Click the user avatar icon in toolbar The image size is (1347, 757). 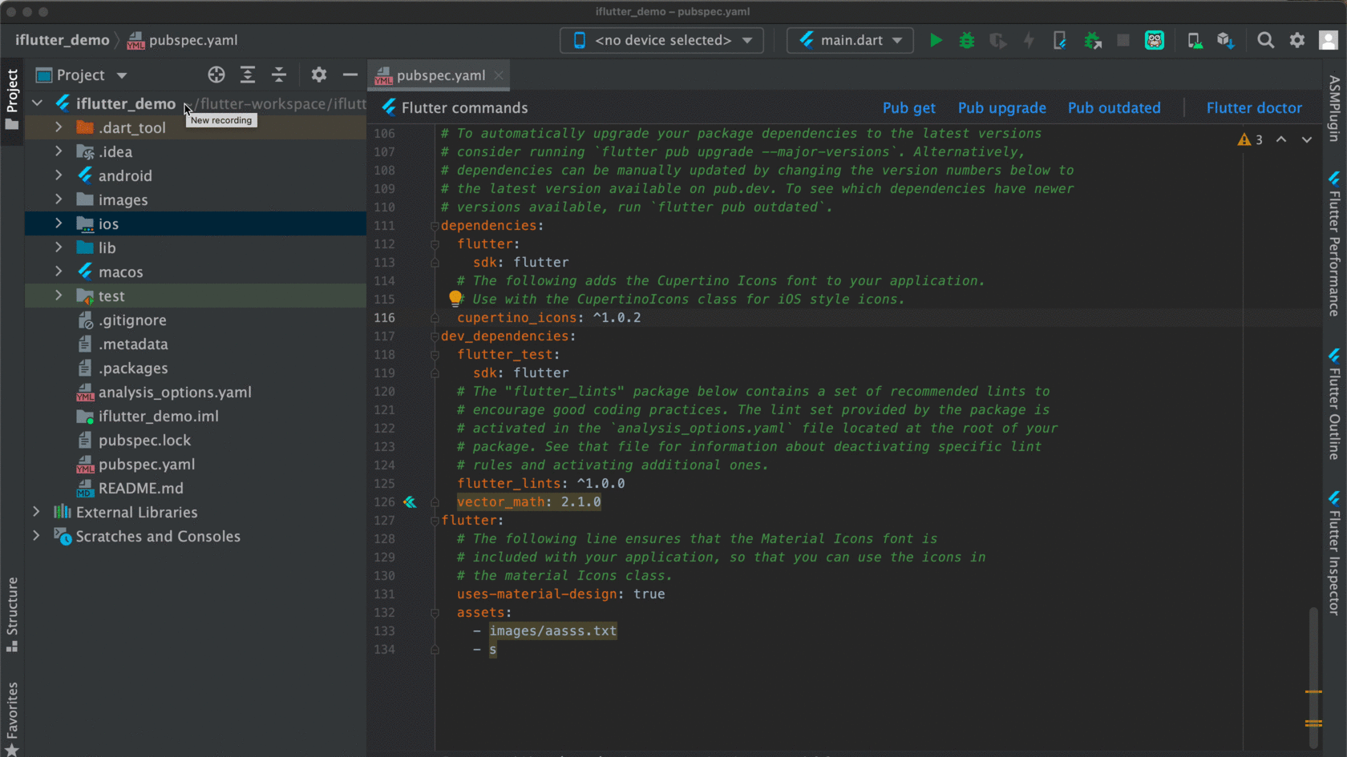1329,40
